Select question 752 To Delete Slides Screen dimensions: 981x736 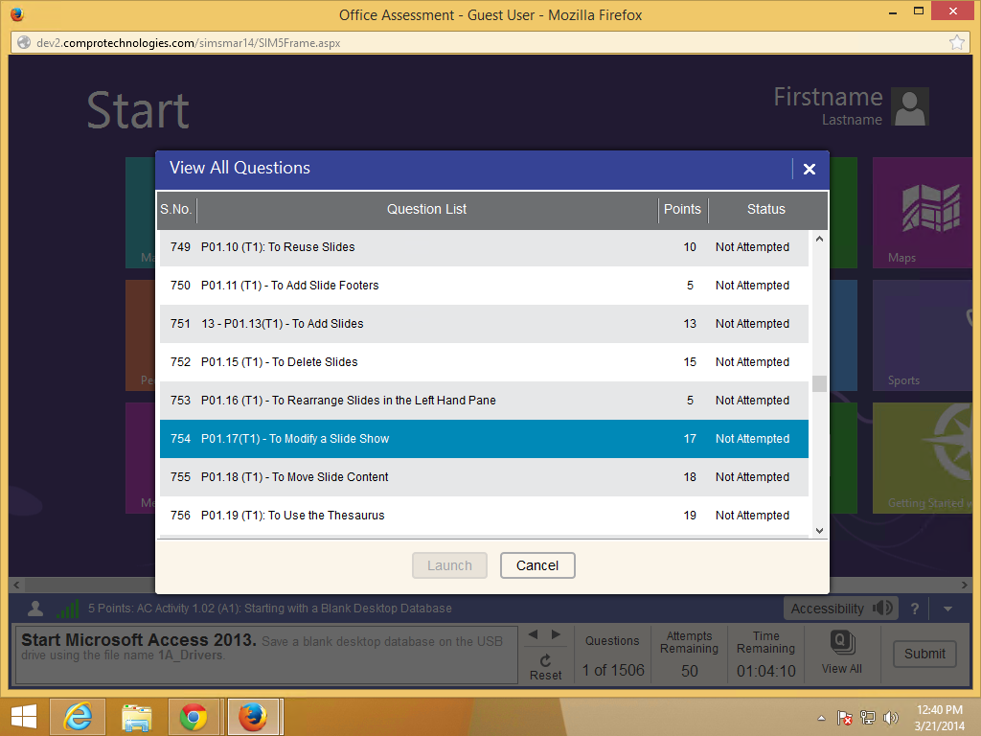pos(484,361)
